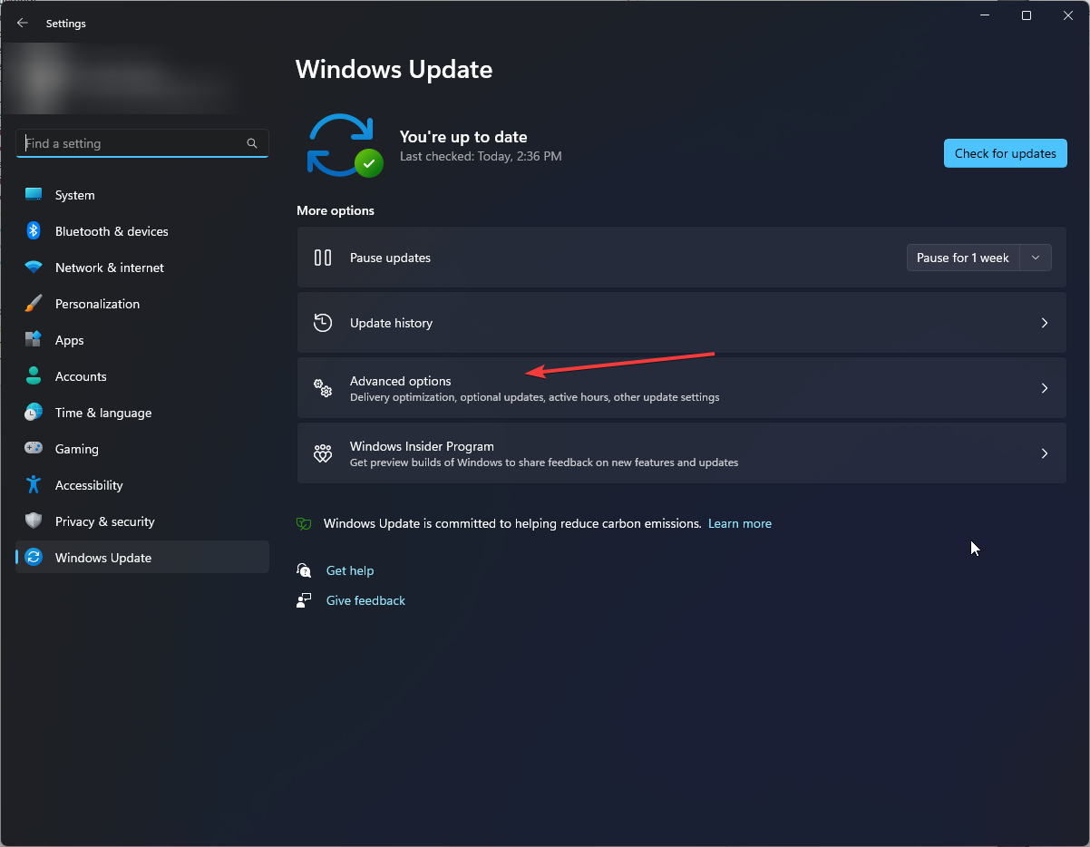The width and height of the screenshot is (1090, 847).
Task: Select the Network & internet globe icon
Action: click(x=33, y=268)
